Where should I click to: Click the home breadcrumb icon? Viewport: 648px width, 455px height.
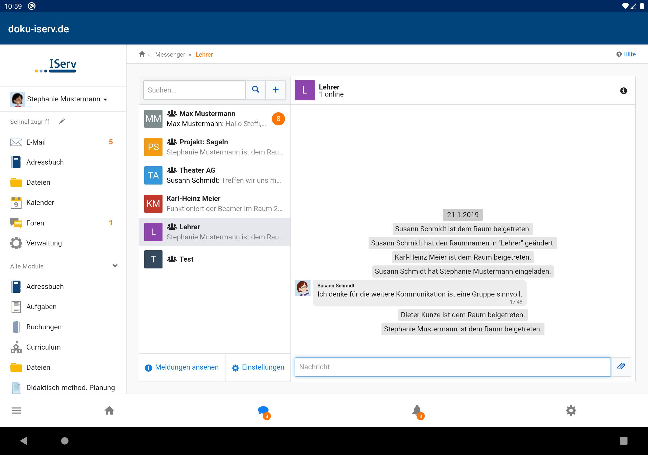coord(142,54)
